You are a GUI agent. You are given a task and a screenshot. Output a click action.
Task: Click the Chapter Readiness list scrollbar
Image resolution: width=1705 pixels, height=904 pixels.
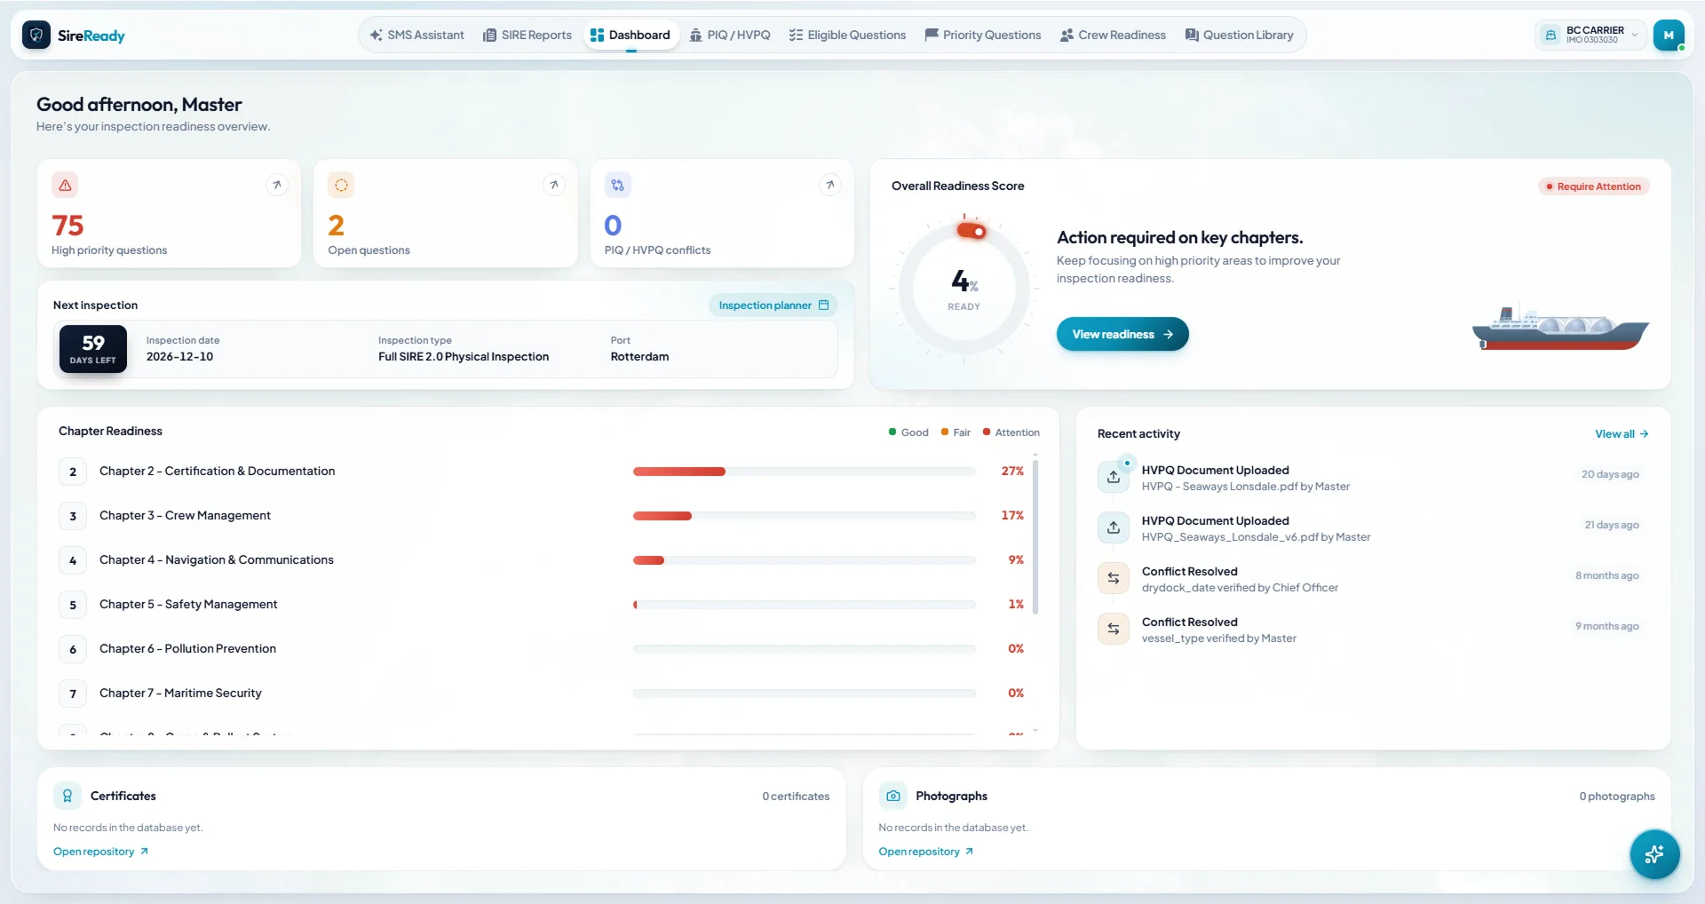tap(1035, 537)
